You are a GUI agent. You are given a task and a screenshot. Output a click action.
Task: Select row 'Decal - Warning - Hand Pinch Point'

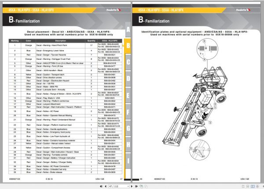click(x=65, y=45)
